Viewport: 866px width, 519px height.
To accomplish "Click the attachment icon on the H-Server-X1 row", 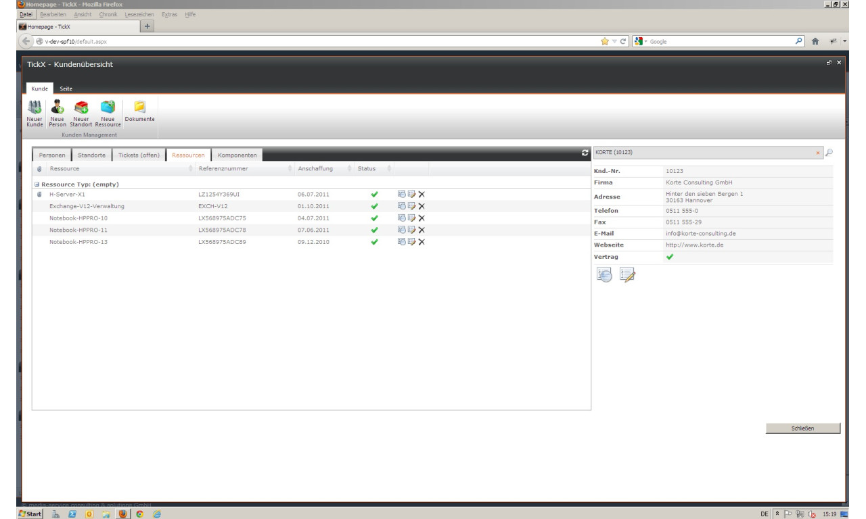I will tap(39, 195).
